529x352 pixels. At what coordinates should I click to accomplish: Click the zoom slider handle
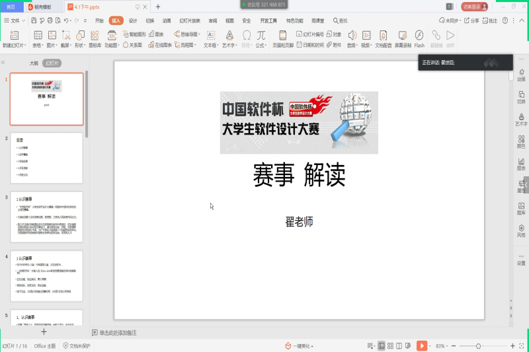tap(478, 346)
